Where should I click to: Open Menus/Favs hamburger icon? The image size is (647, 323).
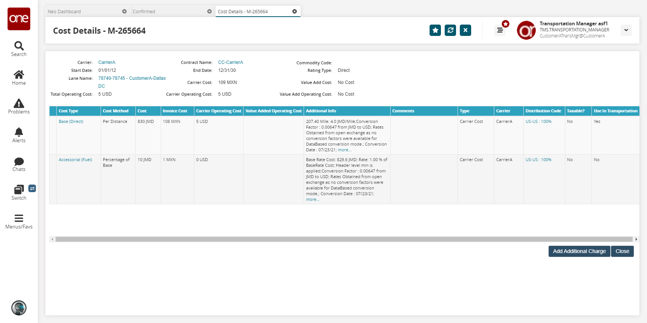pyautogui.click(x=19, y=219)
